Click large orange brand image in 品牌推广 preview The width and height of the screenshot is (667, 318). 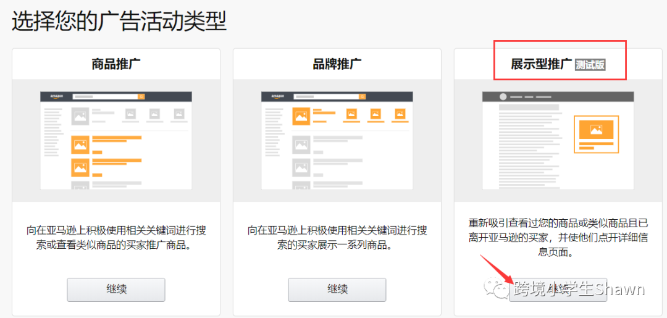coord(301,116)
